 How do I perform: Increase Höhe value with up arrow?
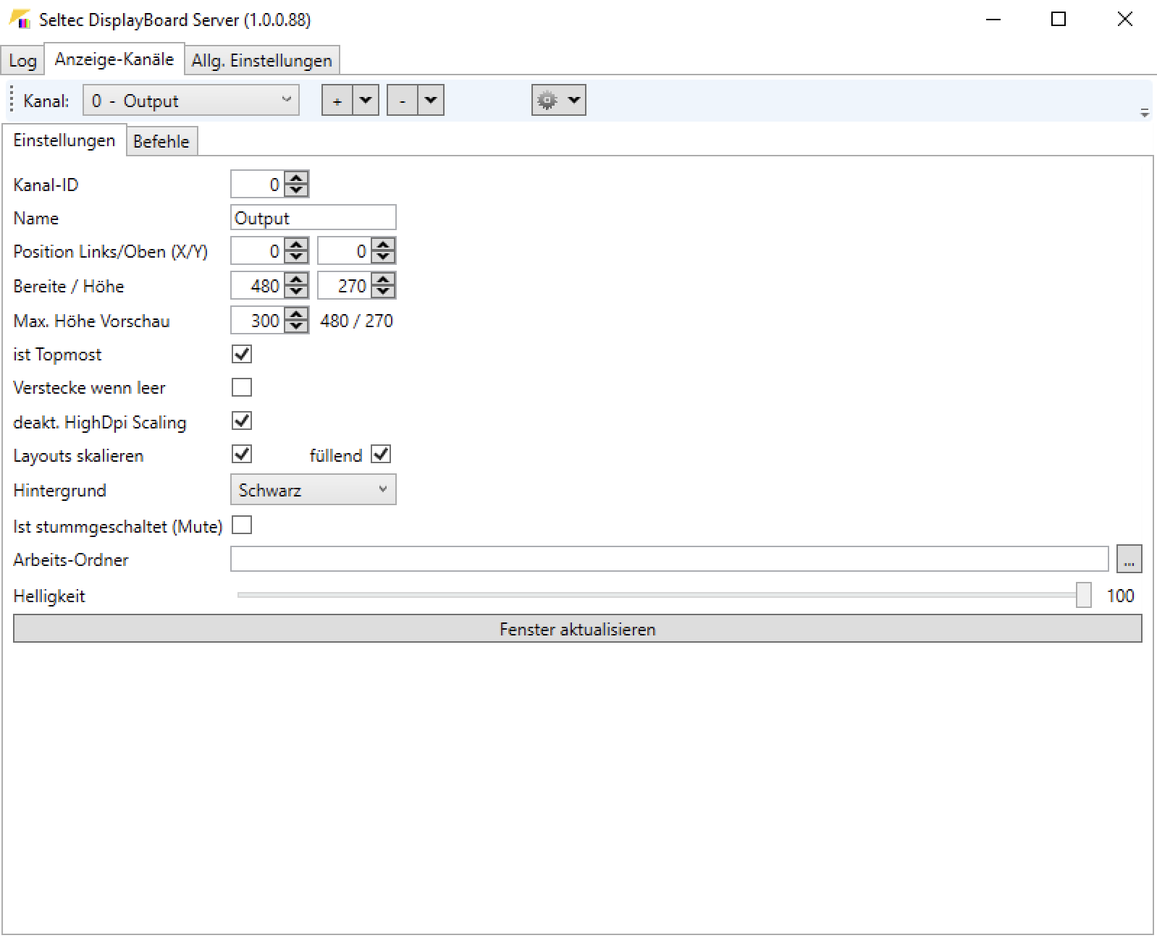click(383, 279)
